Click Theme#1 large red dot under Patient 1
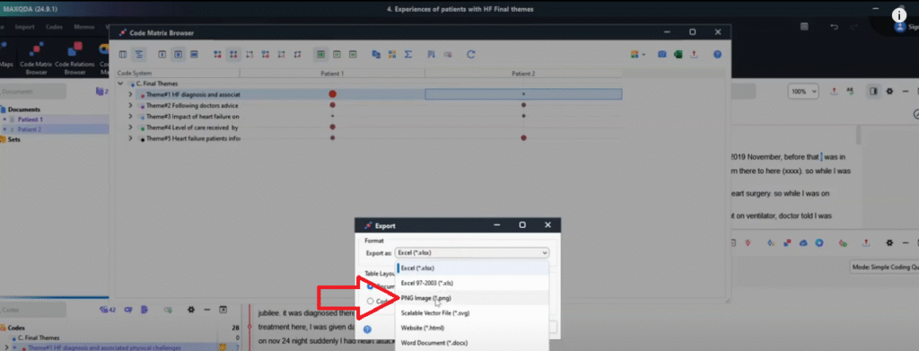This screenshot has height=351, width=919. (x=332, y=93)
